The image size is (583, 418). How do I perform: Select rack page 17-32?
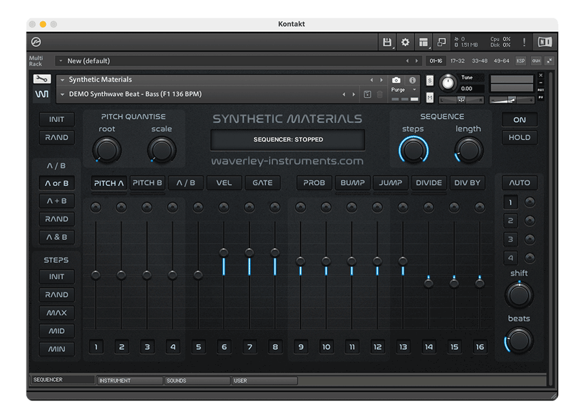click(x=457, y=61)
